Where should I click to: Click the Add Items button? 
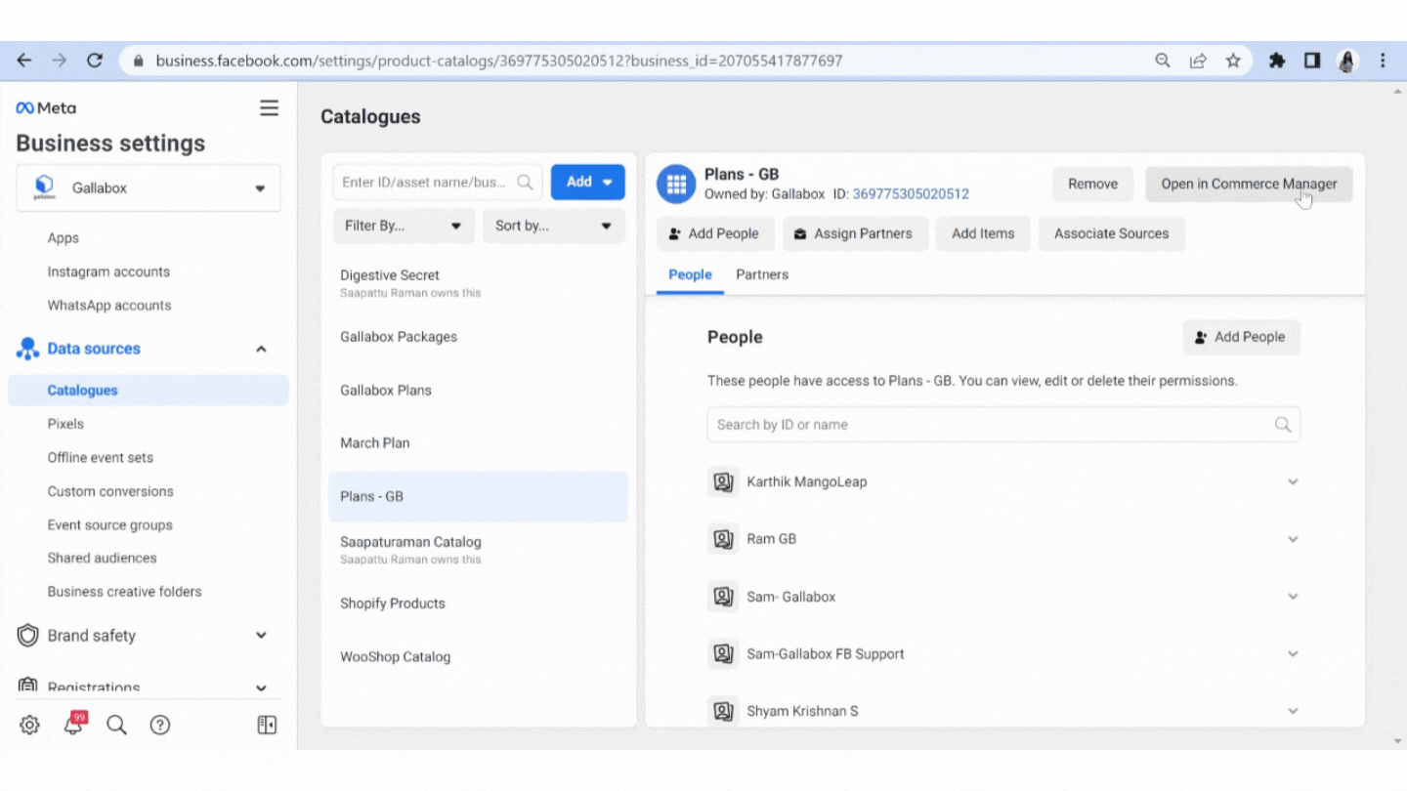pos(983,233)
